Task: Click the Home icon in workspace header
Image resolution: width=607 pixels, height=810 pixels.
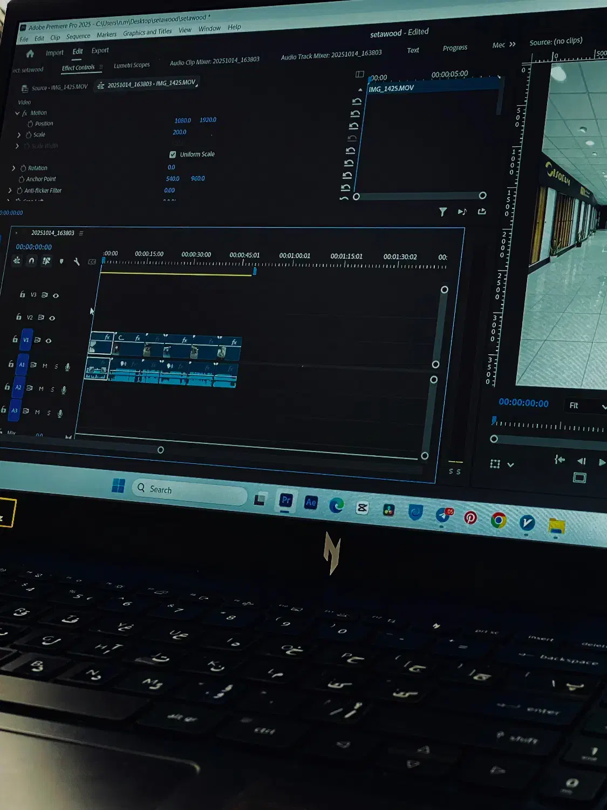Action: [30, 53]
